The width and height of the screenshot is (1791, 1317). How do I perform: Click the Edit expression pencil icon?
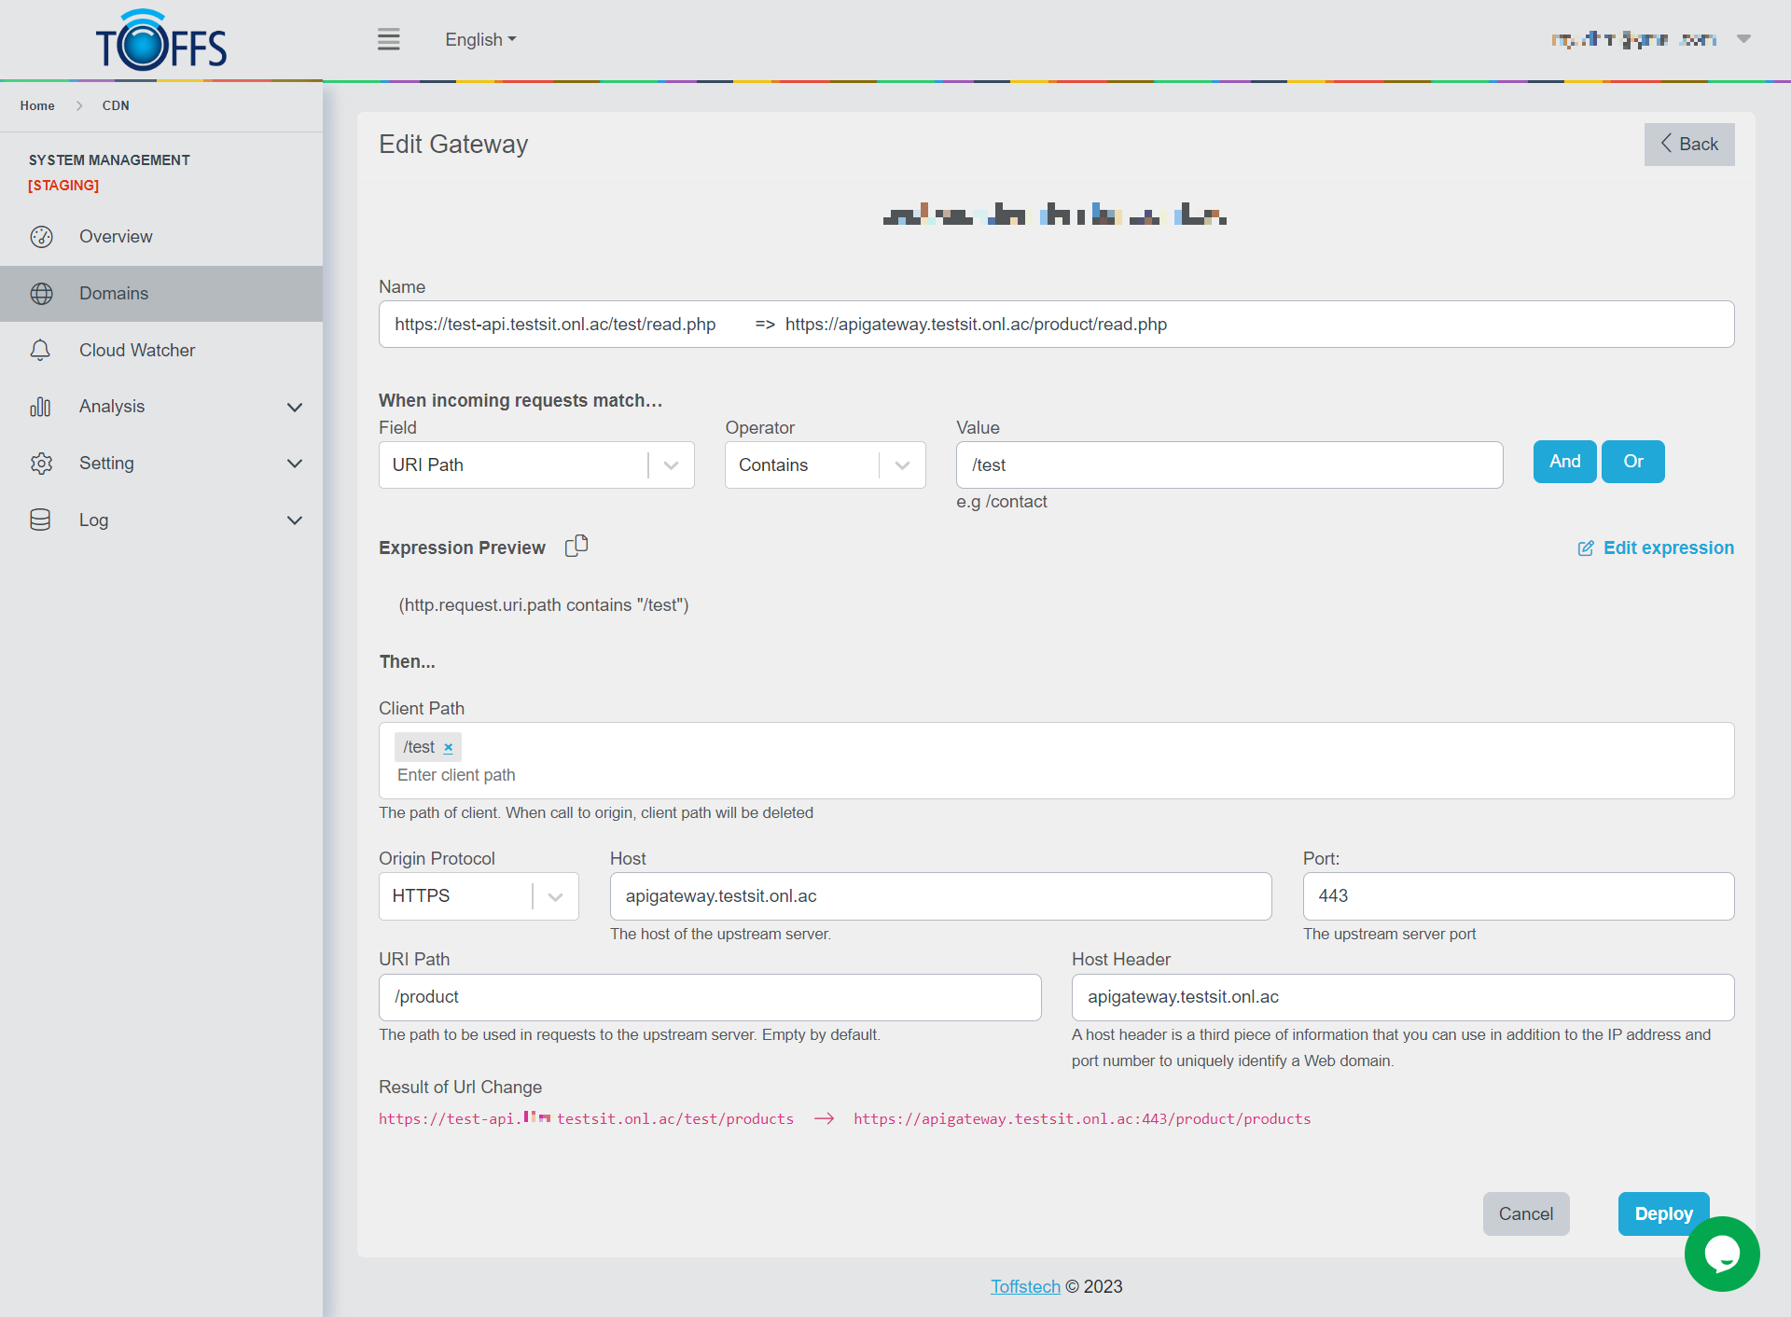click(x=1585, y=548)
